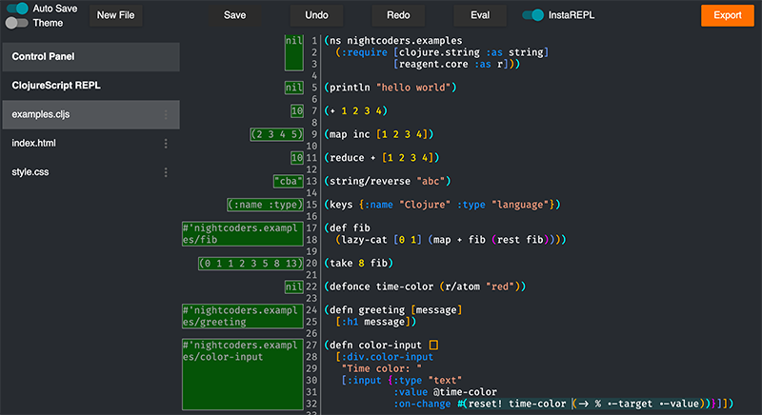The height and width of the screenshot is (415, 762).
Task: Open options menu for style.css
Action: click(166, 172)
